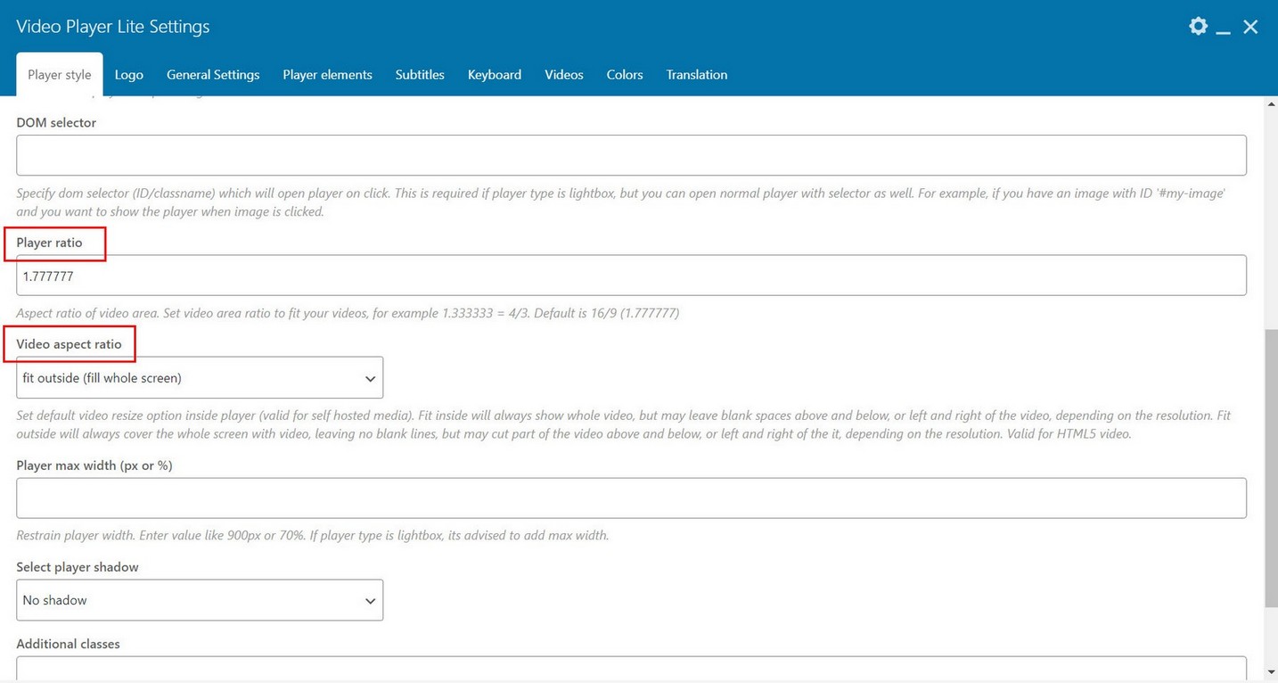The image size is (1278, 683).
Task: Go to the Player elements tab
Action: [327, 75]
